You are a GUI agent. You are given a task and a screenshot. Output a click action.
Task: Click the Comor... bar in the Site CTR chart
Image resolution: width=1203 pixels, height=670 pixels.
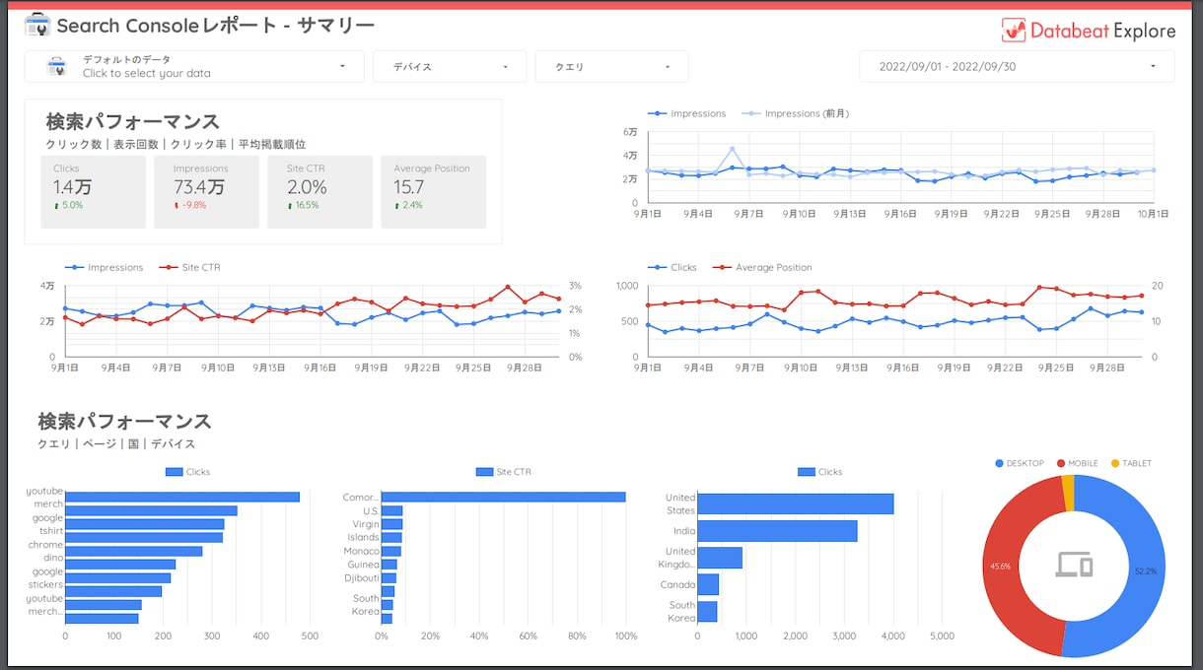click(503, 497)
